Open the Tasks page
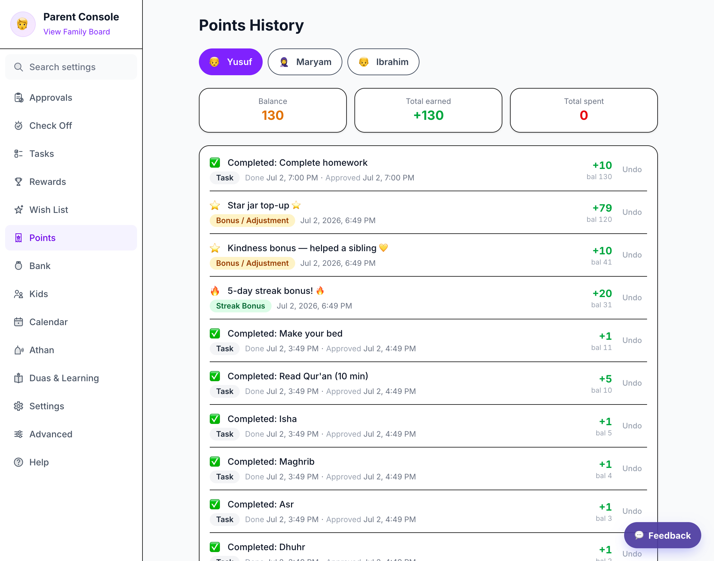Image resolution: width=714 pixels, height=561 pixels. 71,154
